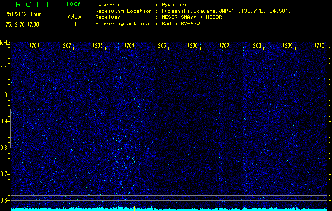The image size is (332, 211).
Task: Click the meteor count value 1
Action: point(75,25)
